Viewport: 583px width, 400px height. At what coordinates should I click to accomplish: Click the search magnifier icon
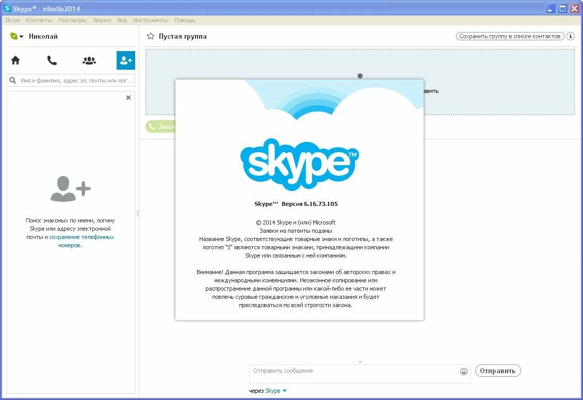pyautogui.click(x=13, y=81)
